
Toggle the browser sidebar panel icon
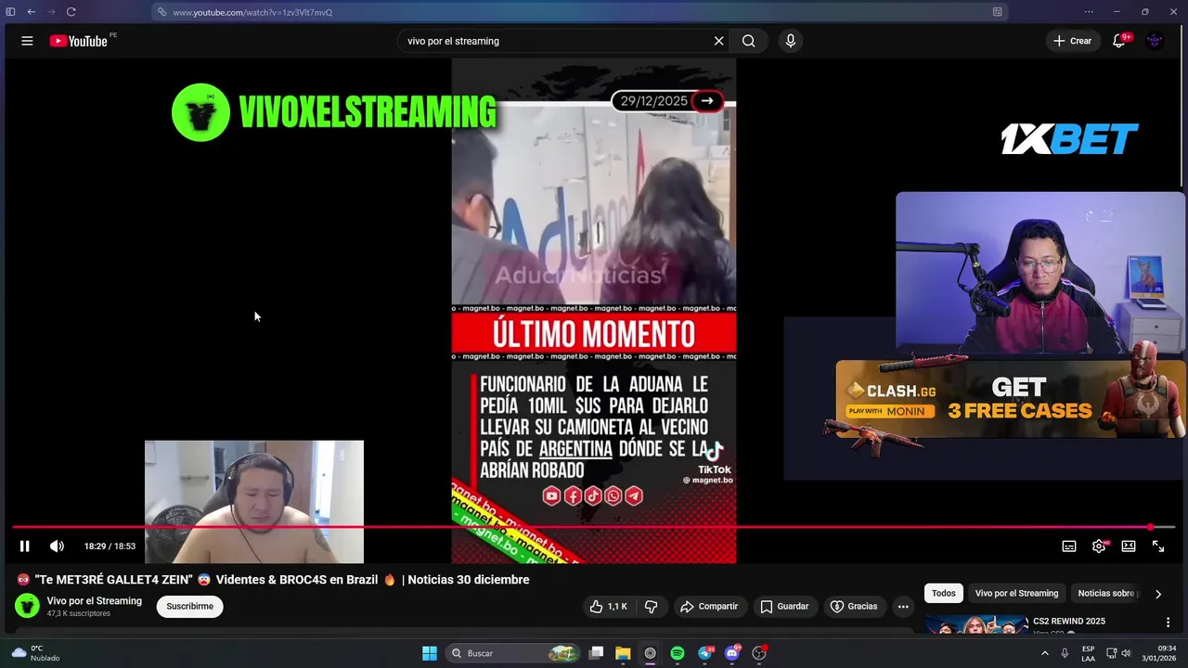[10, 12]
